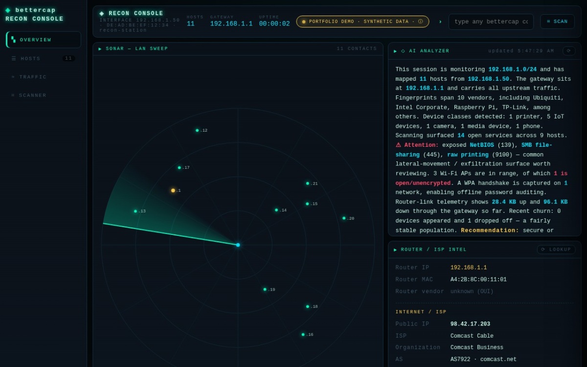Image resolution: width=587 pixels, height=367 pixels.
Task: Select host .12 on the sonar
Action: tap(197, 130)
